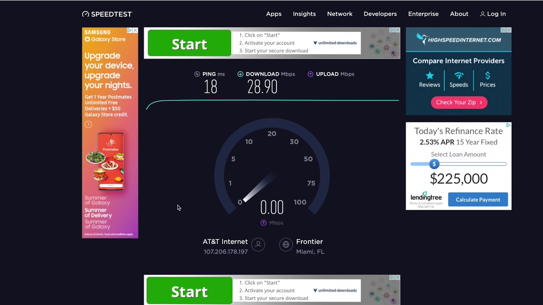The image size is (543, 305).
Task: Click the upload icon under the gauge
Action: click(263, 223)
